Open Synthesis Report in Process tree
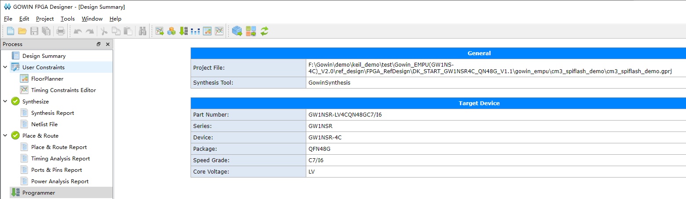 click(52, 113)
